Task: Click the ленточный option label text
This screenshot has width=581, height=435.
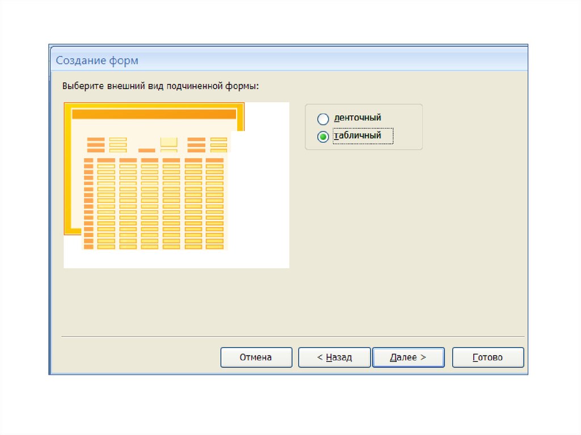Action: [357, 118]
